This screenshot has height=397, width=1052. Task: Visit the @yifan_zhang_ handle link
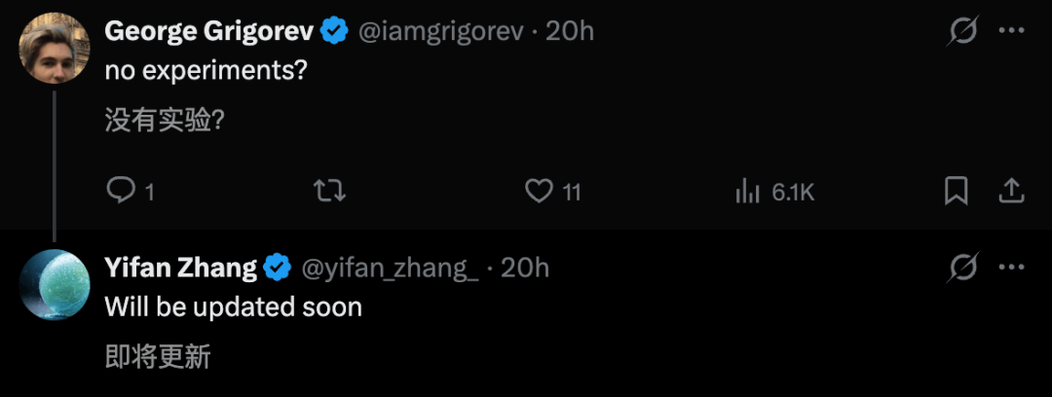[x=391, y=267]
